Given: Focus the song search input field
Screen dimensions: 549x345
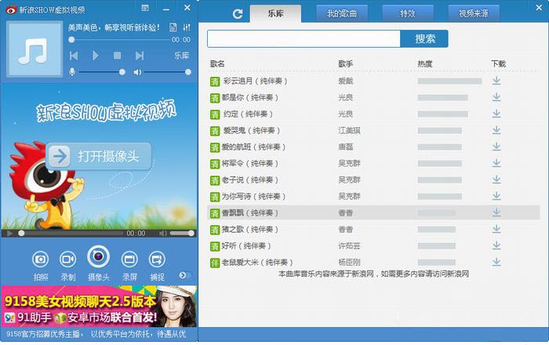Looking at the screenshot, I should (x=304, y=38).
